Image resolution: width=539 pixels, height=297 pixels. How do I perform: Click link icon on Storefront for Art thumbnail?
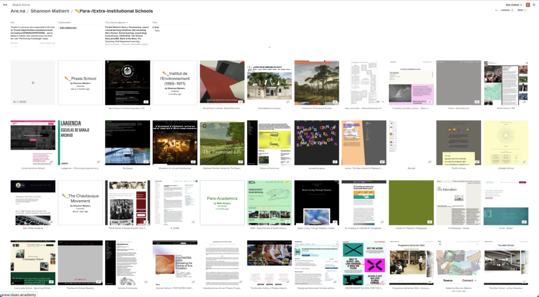click(x=193, y=162)
